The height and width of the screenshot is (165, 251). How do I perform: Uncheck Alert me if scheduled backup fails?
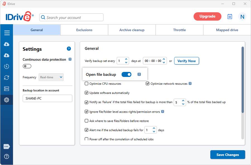tap(86, 130)
